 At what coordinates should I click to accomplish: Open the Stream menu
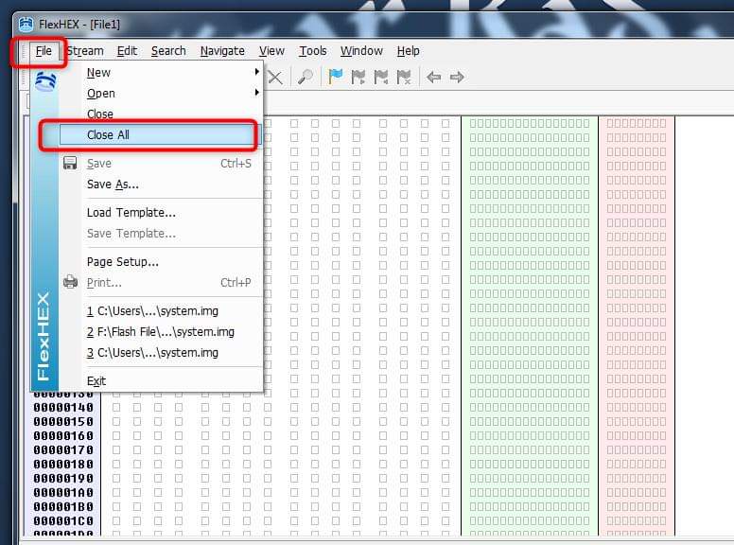coord(85,50)
